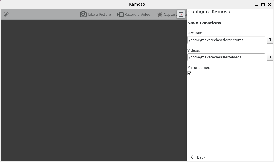Select the Take a Picture label
Image resolution: width=274 pixels, height=162 pixels.
tap(99, 15)
